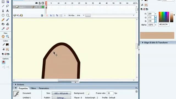The image size is (176, 99).
Task: Click the Center Frame timeline icon
Action: [x=47, y=15]
